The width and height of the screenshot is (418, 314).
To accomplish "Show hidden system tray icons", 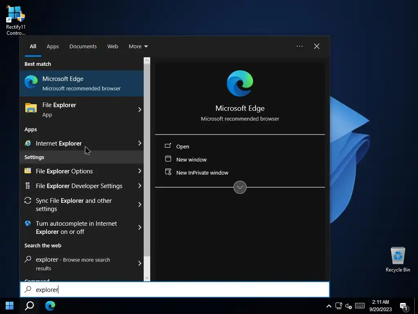I will pos(329,306).
